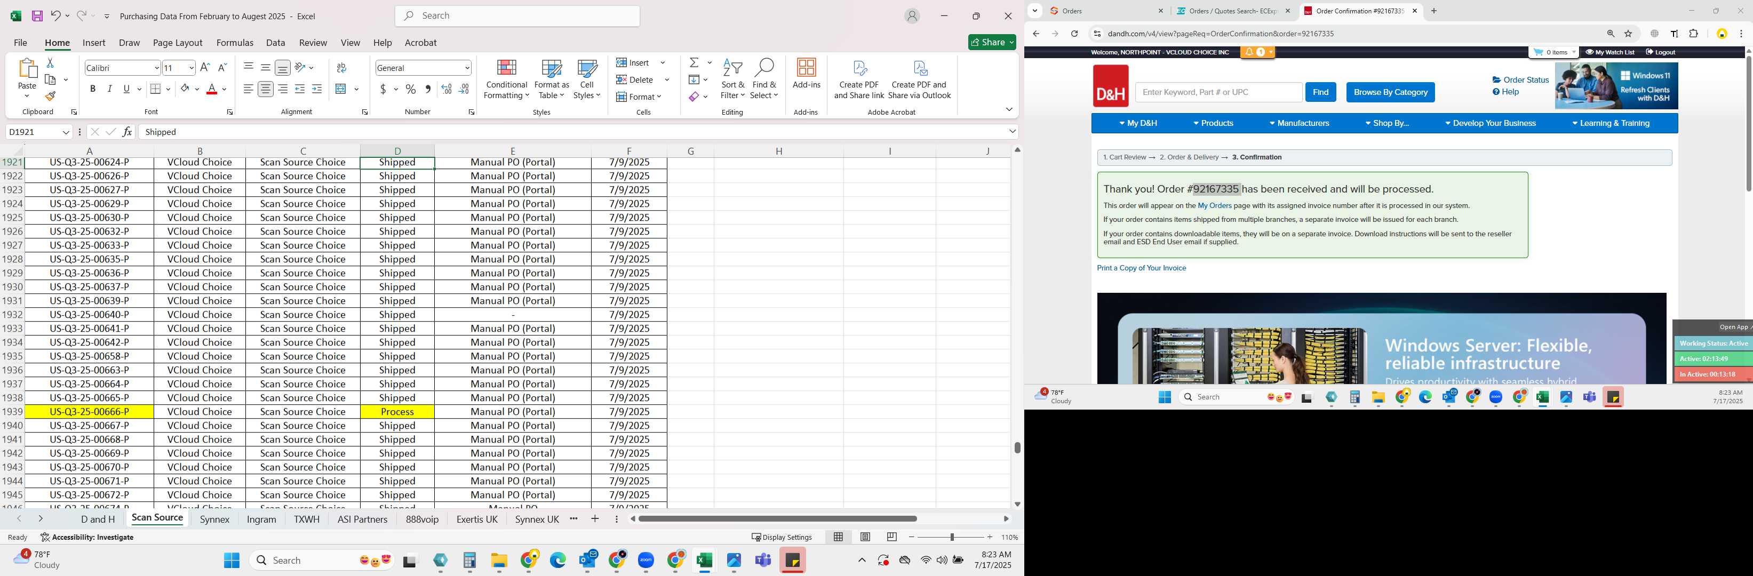This screenshot has height=576, width=1753.
Task: Switch to Page Layout view icon
Action: point(865,537)
